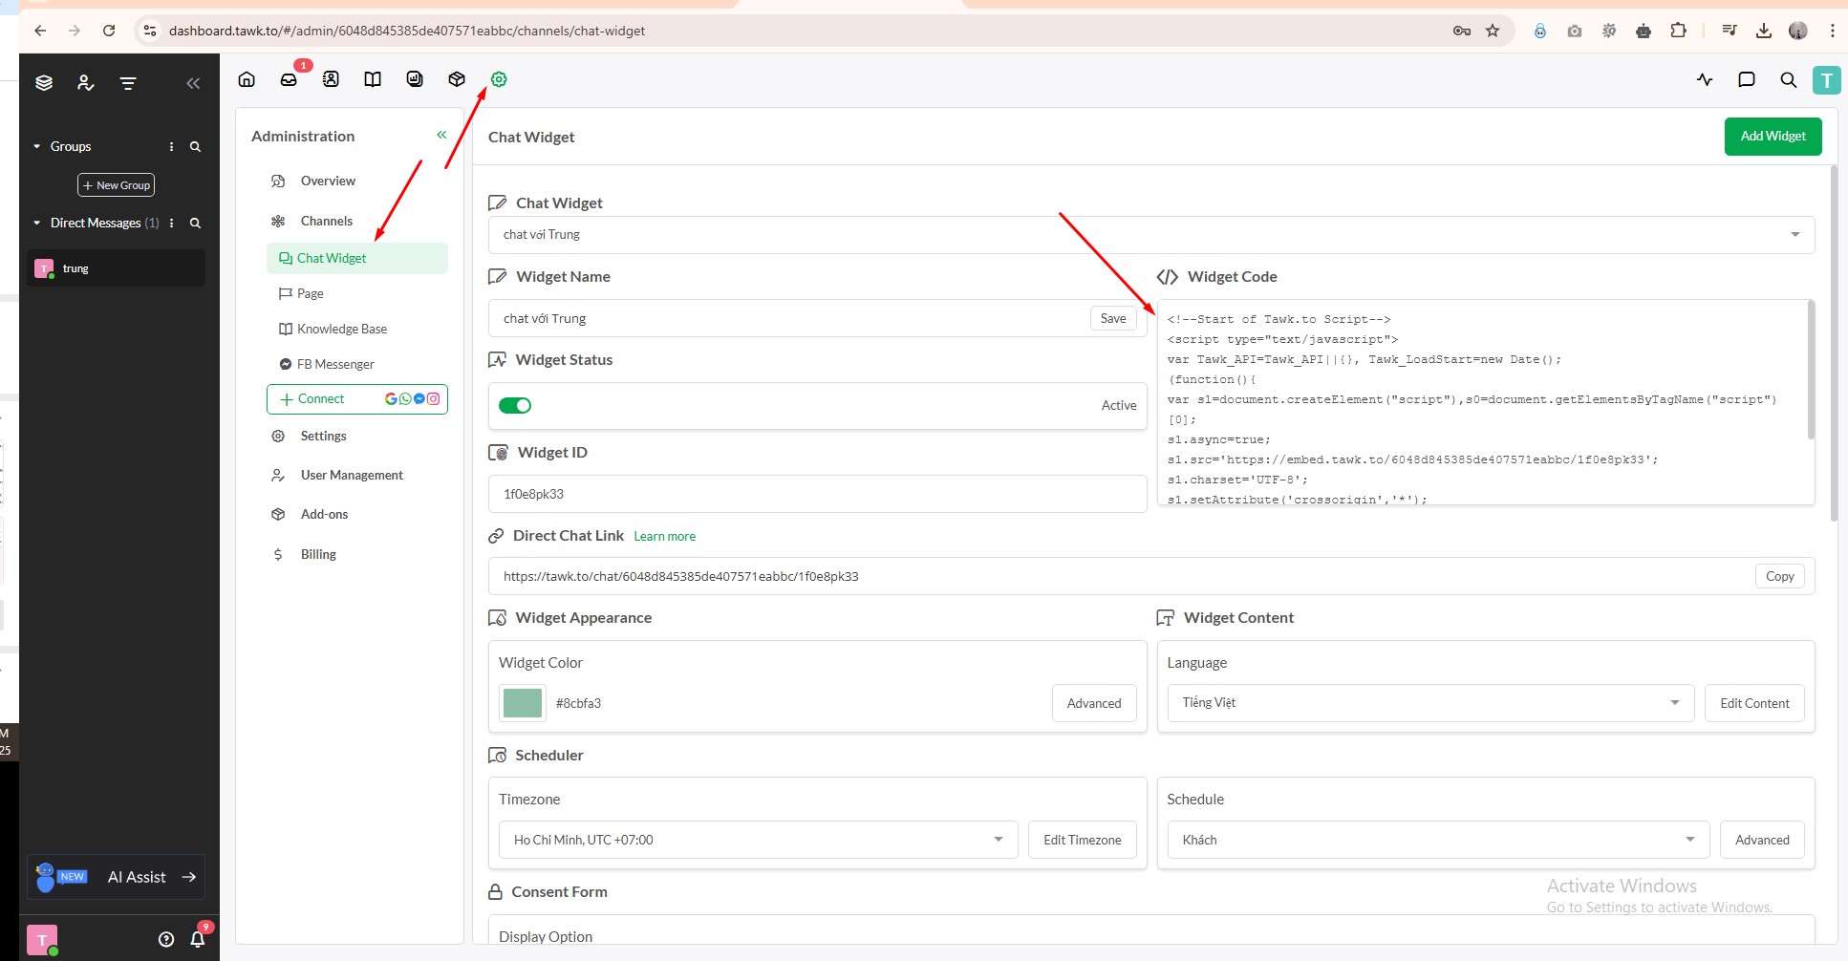Screen dimensions: 1848x961
Task: Toggle the Widget Status Active switch
Action: [x=515, y=405]
